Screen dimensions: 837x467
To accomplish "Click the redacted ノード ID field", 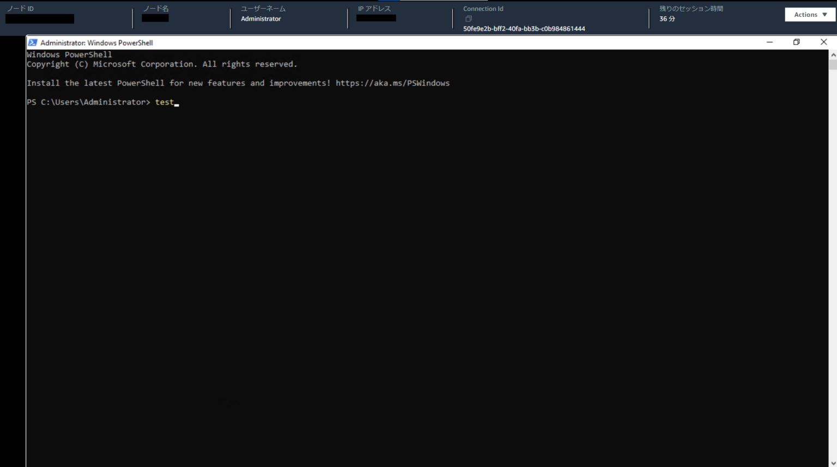I will tap(39, 19).
